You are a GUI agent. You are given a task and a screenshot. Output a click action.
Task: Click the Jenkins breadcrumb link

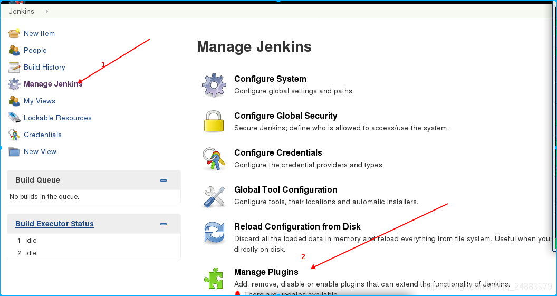21,12
